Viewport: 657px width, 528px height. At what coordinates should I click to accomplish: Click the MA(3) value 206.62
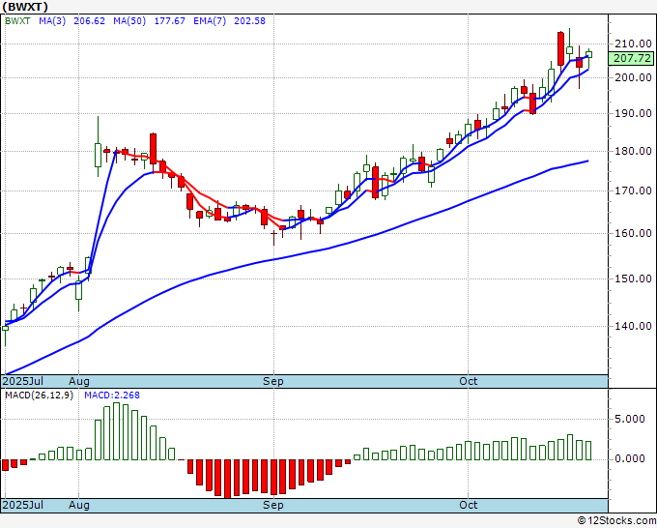coord(89,21)
